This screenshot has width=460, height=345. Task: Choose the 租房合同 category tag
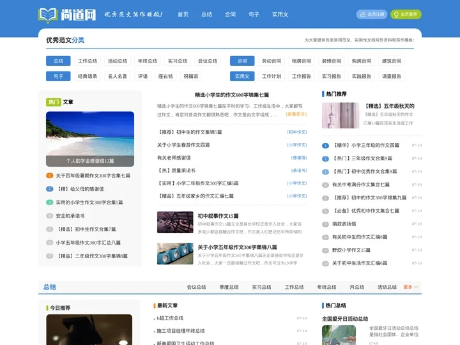[x=302, y=61]
